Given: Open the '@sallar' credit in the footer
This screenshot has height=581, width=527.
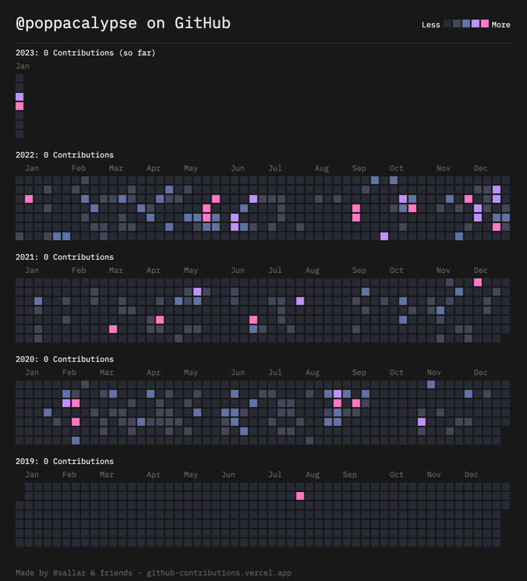Looking at the screenshot, I should click(69, 573).
